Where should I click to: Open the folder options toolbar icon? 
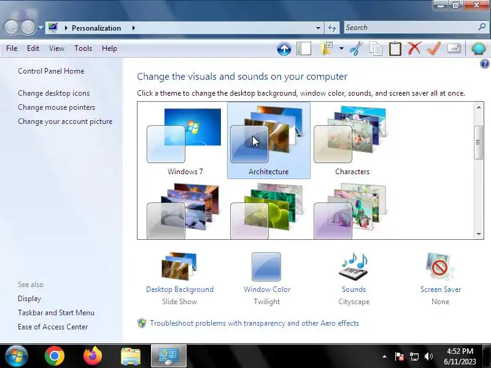pos(327,48)
